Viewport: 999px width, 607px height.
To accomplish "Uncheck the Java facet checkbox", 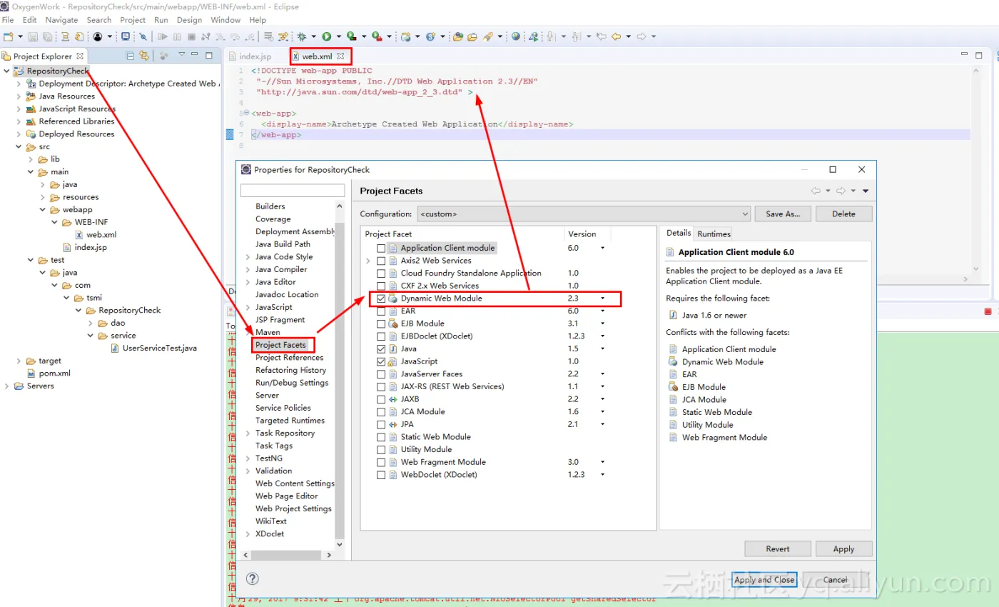I will tap(381, 349).
